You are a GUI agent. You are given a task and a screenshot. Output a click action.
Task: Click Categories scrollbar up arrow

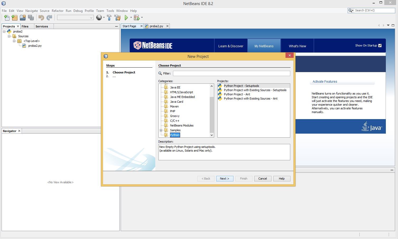pos(212,86)
